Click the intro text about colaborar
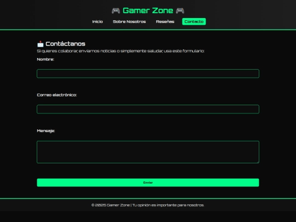This screenshot has width=296, height=222. pos(121,51)
